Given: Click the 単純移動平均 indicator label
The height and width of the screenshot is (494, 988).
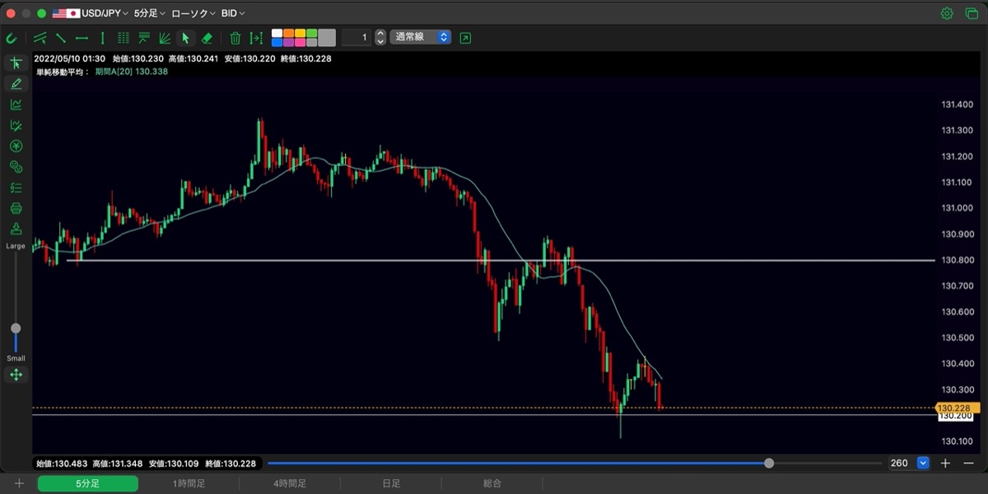Looking at the screenshot, I should pyautogui.click(x=63, y=72).
